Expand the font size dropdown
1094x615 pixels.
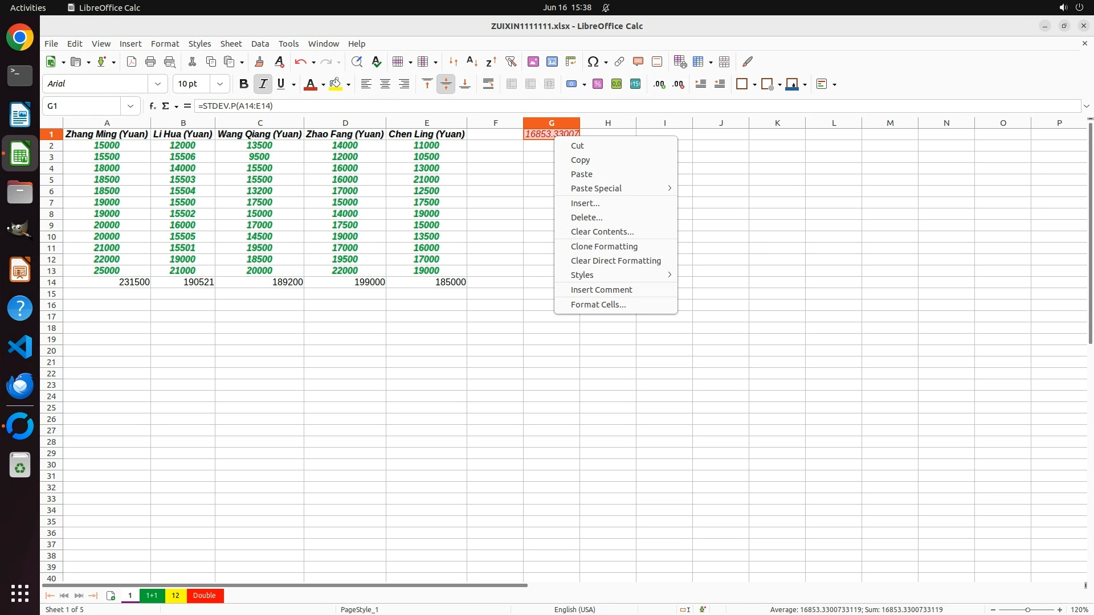click(x=219, y=84)
